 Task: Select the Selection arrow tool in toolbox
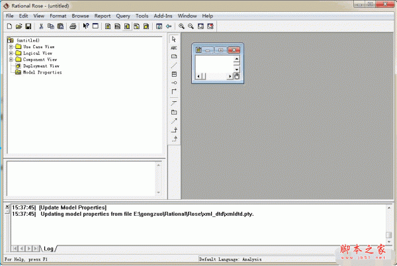[173, 39]
